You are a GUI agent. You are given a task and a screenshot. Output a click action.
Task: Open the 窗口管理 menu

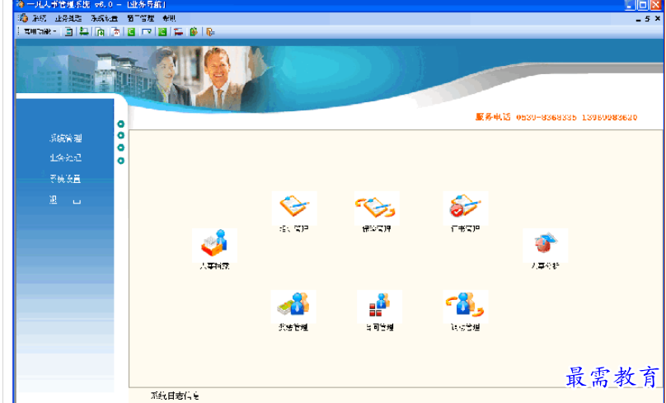(x=141, y=19)
